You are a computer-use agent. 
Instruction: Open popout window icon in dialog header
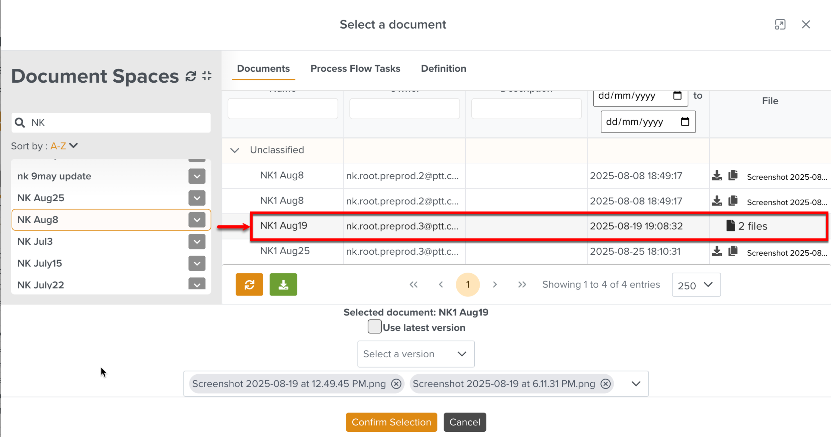[x=780, y=25]
